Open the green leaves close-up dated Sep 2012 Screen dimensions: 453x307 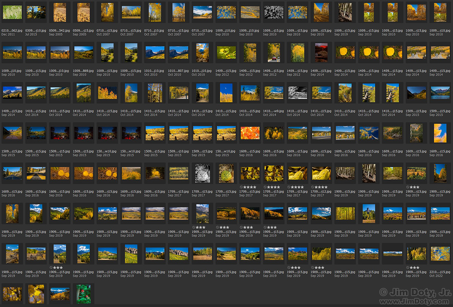226,52
